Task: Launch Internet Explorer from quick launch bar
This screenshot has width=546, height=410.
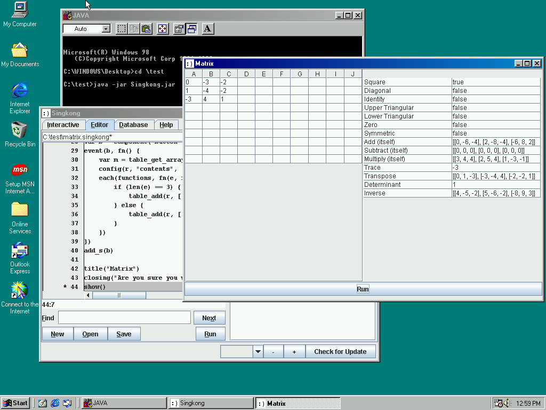Action: click(x=55, y=403)
